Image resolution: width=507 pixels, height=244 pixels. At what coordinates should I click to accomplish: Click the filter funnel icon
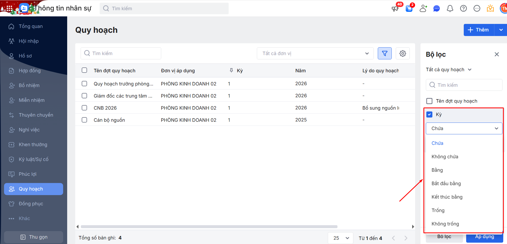pyautogui.click(x=384, y=53)
